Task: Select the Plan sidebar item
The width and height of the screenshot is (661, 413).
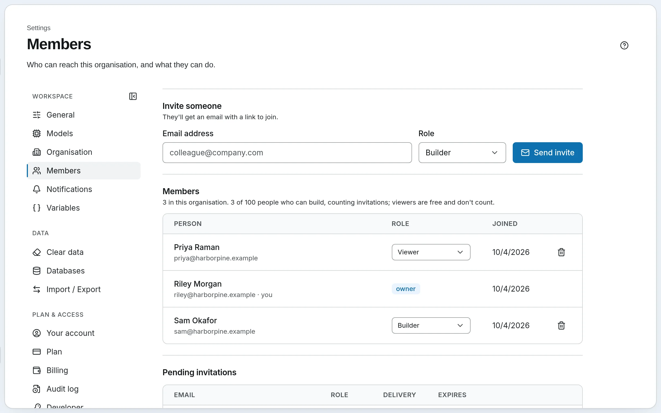Action: tap(84, 352)
